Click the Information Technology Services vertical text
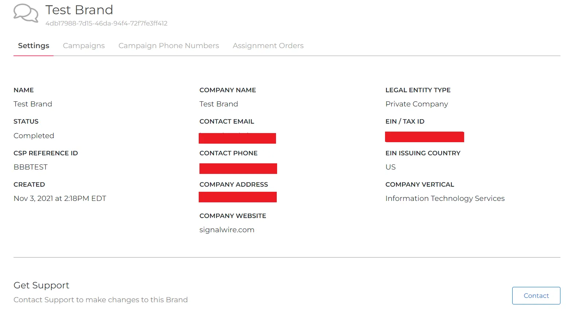 click(445, 198)
